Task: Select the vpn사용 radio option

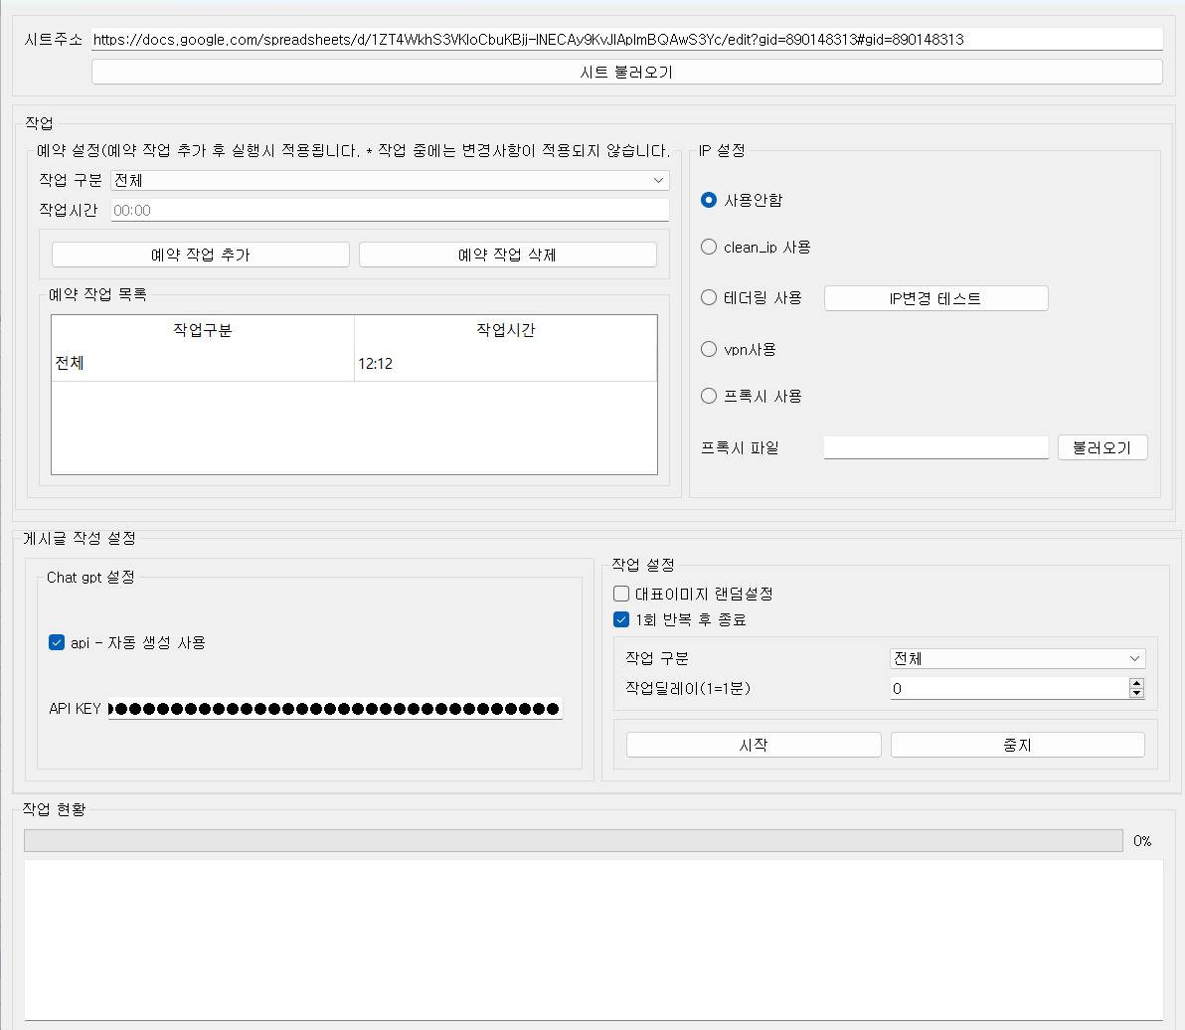Action: pyautogui.click(x=709, y=349)
